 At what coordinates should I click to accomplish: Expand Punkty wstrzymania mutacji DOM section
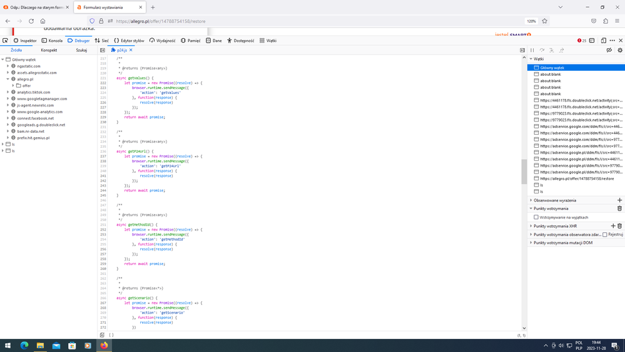pyautogui.click(x=531, y=243)
